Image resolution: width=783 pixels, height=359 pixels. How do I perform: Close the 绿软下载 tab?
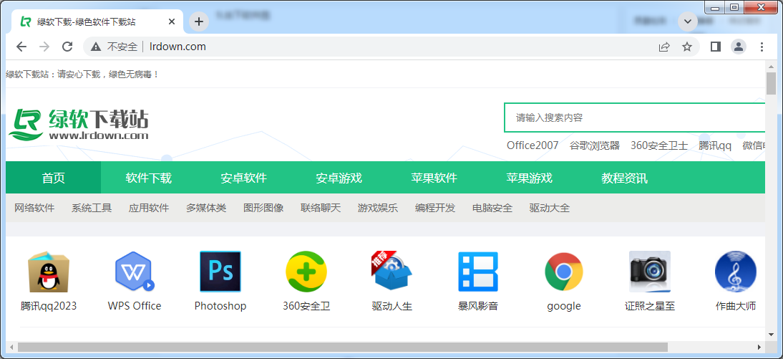click(x=172, y=21)
